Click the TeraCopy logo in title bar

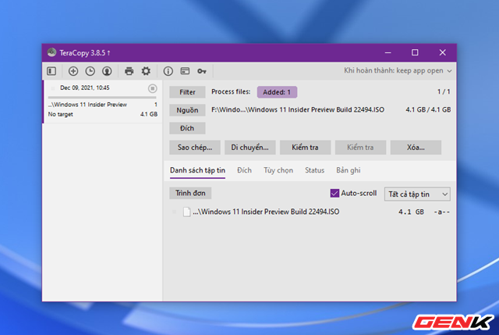[51, 52]
